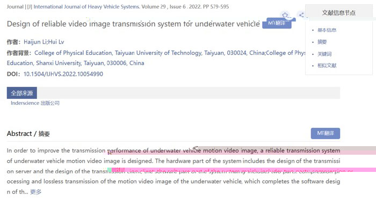Translate the title with MT翻译 button

point(277,23)
